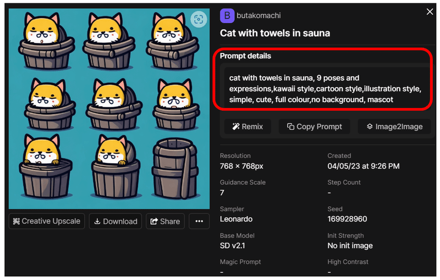440x280 pixels.
Task: Click the Remix button
Action: click(x=248, y=127)
